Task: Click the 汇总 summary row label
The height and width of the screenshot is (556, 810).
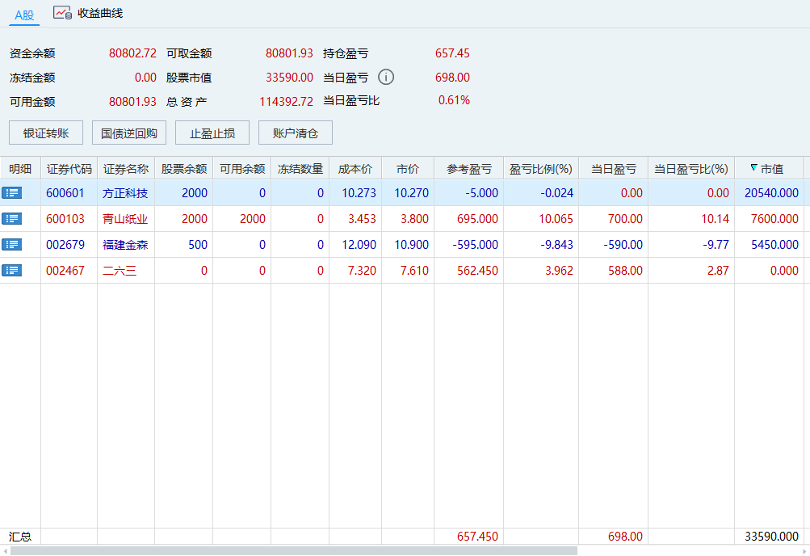Action: point(20,537)
